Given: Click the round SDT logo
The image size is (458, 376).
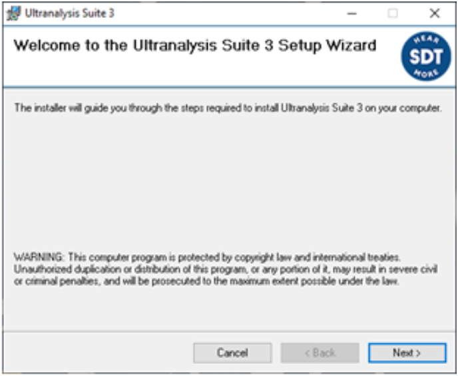Looking at the screenshot, I should (425, 57).
